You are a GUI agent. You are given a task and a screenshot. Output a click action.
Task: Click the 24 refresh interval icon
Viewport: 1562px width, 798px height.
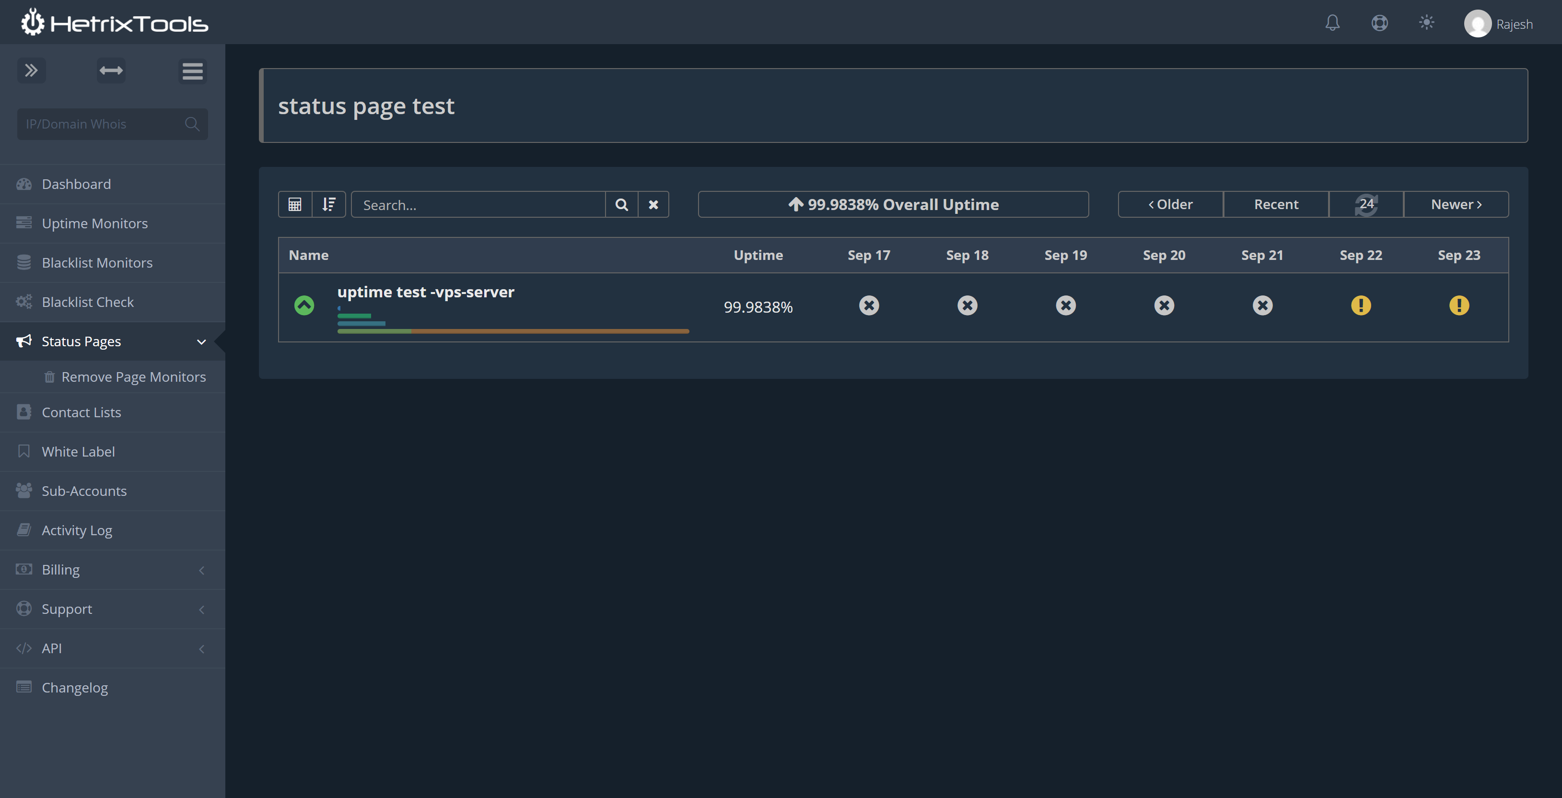[x=1366, y=204]
